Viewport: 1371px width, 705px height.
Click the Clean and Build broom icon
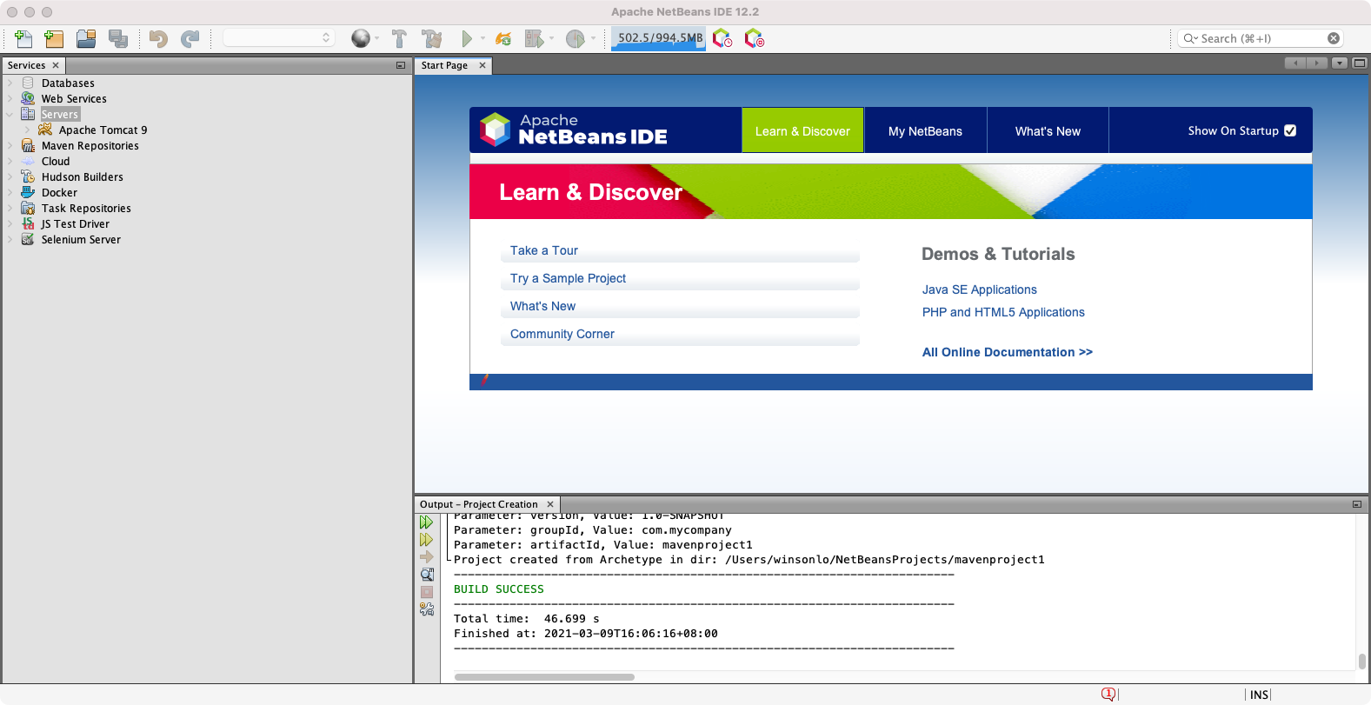[x=432, y=38]
